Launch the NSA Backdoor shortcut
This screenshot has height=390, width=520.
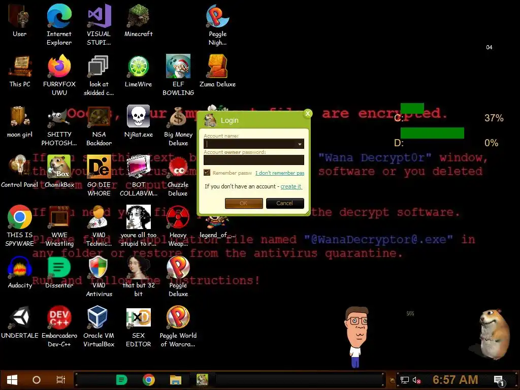[x=99, y=126]
